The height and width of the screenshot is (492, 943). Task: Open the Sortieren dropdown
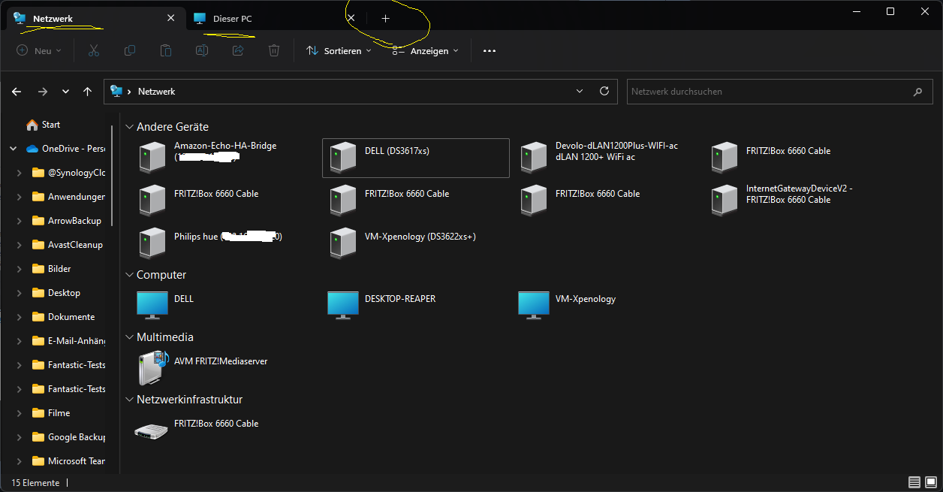tap(339, 51)
